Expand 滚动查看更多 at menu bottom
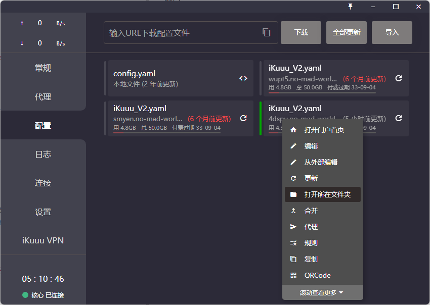The height and width of the screenshot is (305, 430). click(x=323, y=292)
